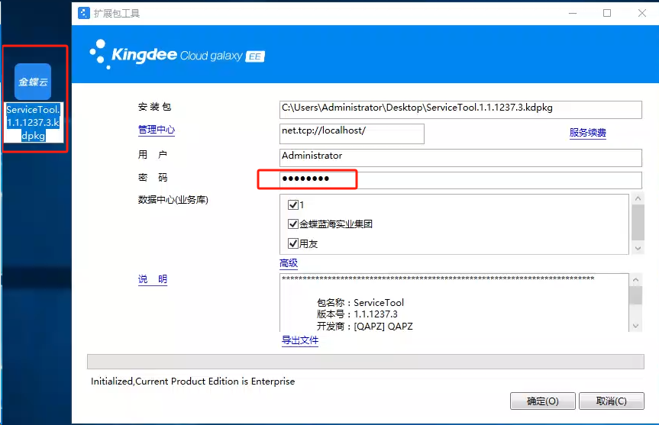Click the 数据中心(业务库) label

click(173, 200)
